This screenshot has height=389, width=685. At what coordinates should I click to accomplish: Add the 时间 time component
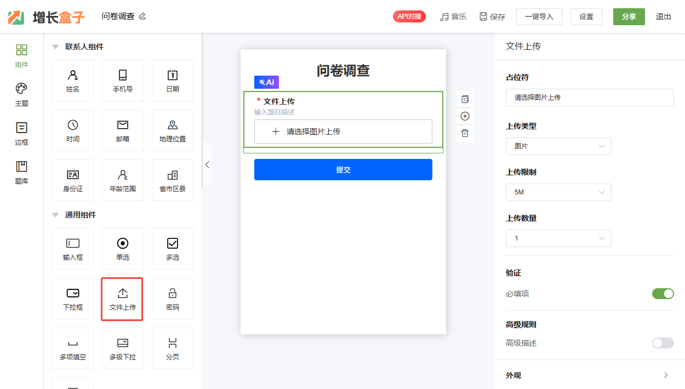[x=73, y=130]
